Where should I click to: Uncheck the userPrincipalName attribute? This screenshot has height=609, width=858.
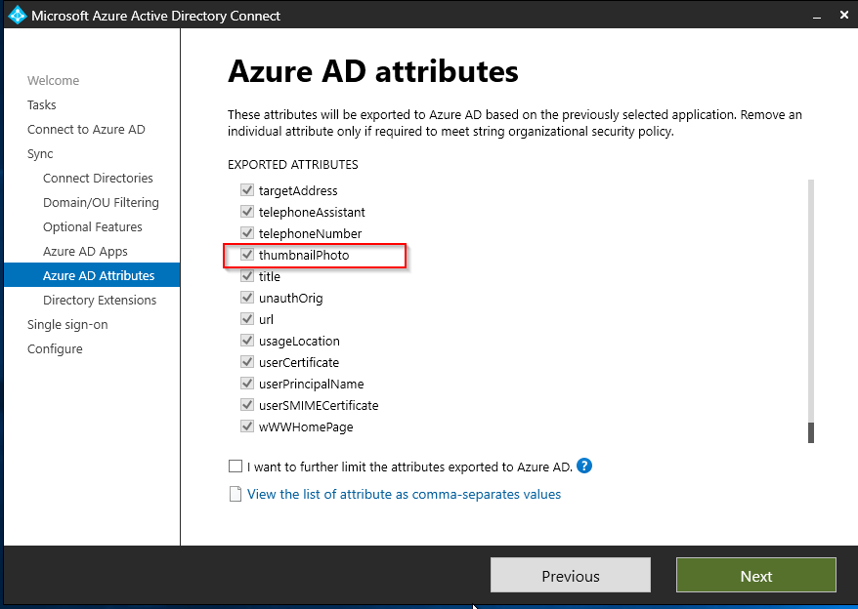(x=247, y=383)
